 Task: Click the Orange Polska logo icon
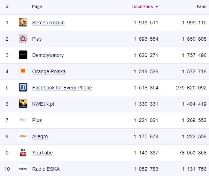pyautogui.click(x=23, y=71)
